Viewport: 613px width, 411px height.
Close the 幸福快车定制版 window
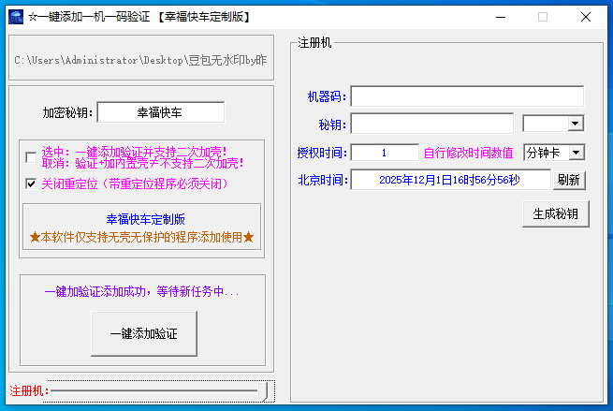point(586,16)
